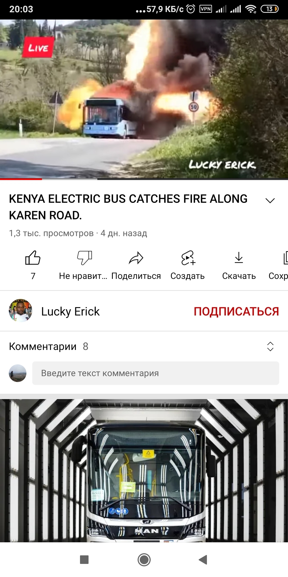Expand the Комментарии section arrows
288x577 pixels.
[x=270, y=346]
